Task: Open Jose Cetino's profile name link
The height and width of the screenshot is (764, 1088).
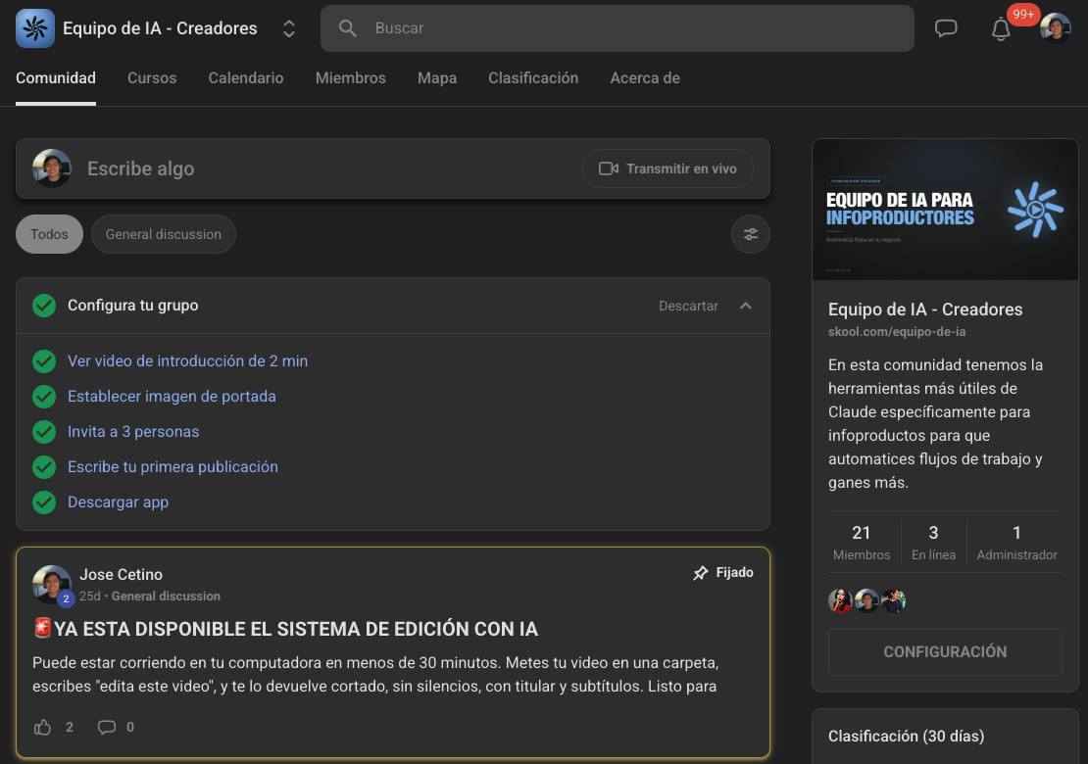Action: click(x=121, y=574)
